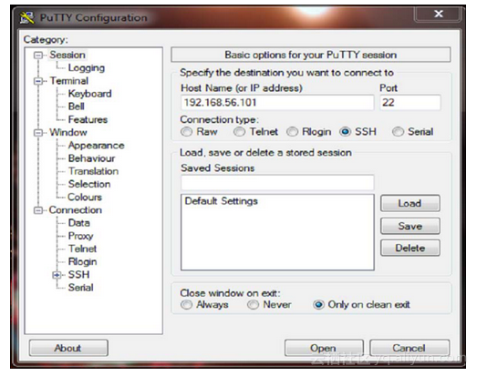Open the Appearance category
477x376 pixels.
[x=96, y=146]
